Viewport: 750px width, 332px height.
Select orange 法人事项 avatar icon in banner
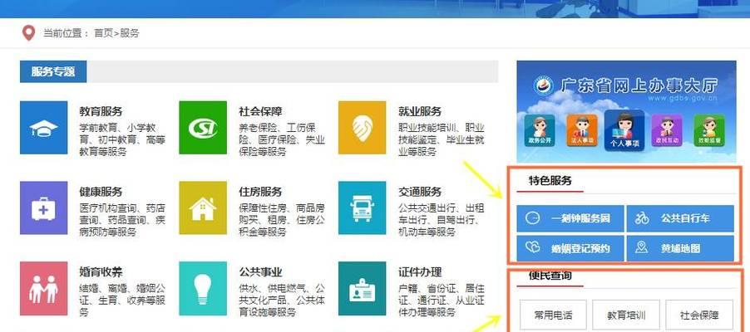click(582, 131)
